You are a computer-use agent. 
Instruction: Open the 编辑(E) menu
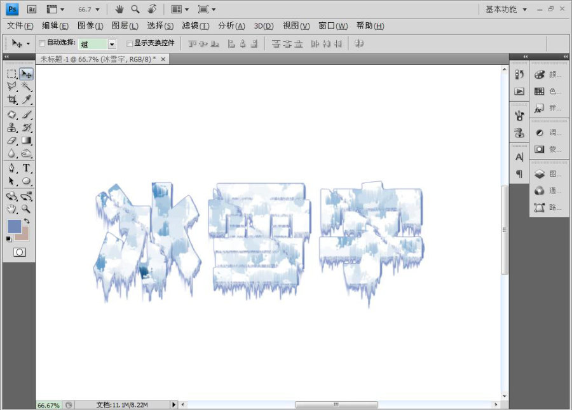click(x=55, y=25)
